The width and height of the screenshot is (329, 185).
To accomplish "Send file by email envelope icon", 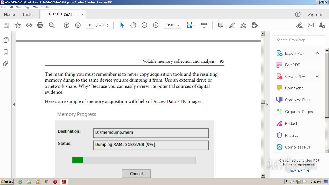I will (x=311, y=25).
